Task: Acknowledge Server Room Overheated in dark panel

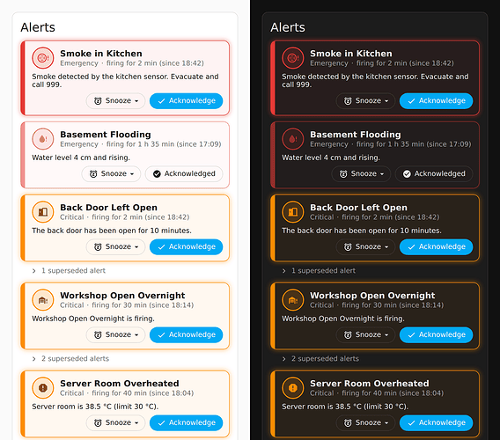Action: point(437,422)
